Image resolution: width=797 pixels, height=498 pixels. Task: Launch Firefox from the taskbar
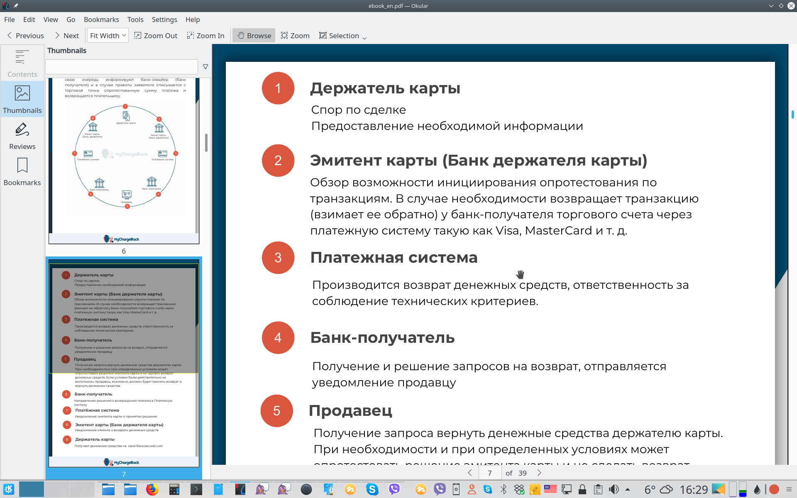152,489
